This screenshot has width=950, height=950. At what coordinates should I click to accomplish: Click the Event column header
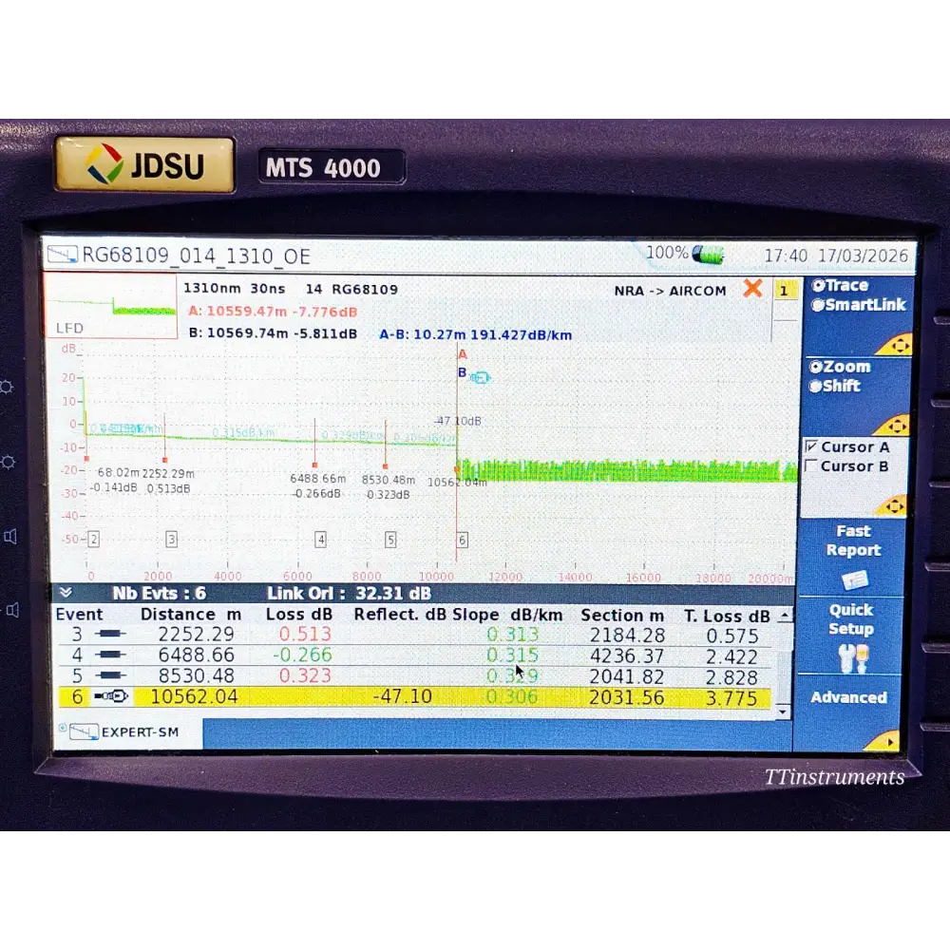coord(79,615)
